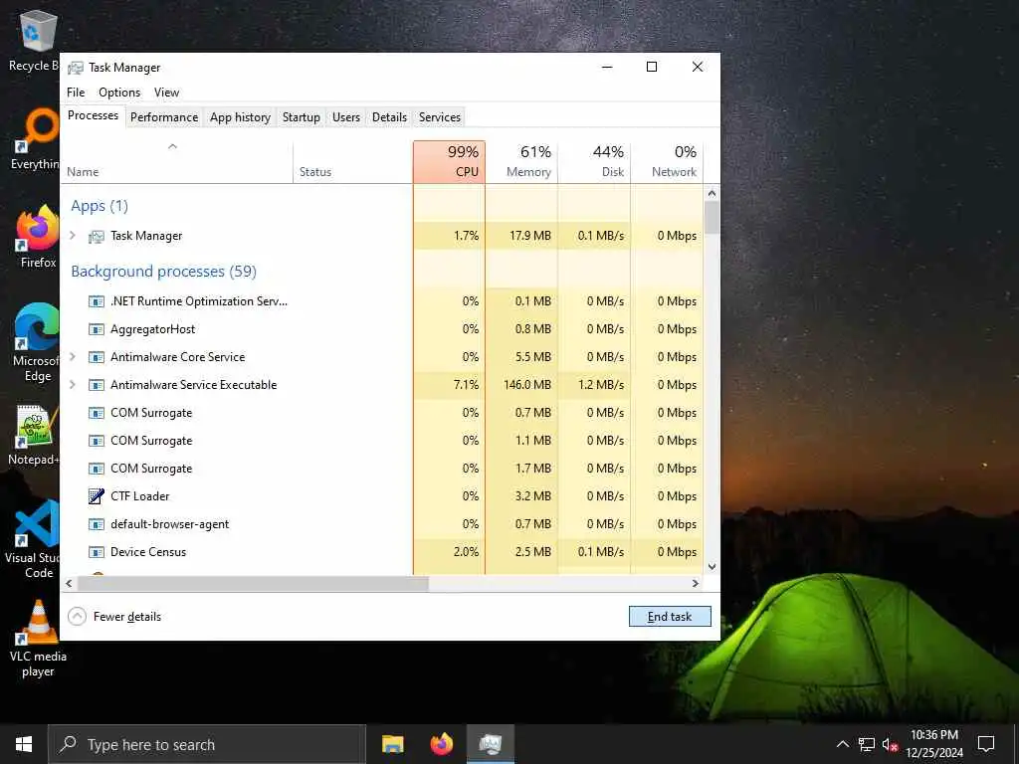Open the VLC media player desktop shortcut
The width and height of the screenshot is (1019, 764).
click(x=38, y=623)
